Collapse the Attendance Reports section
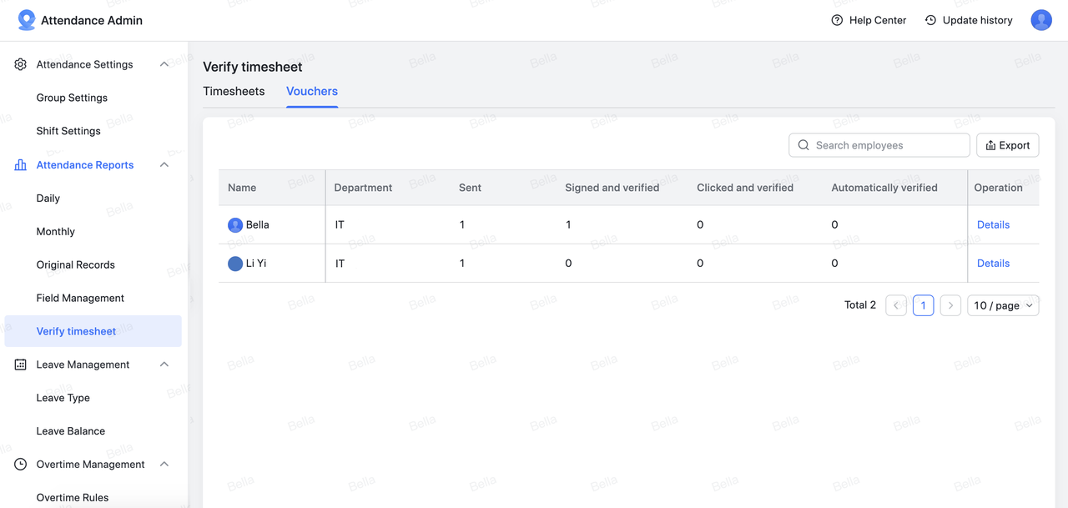This screenshot has width=1068, height=508. click(164, 165)
